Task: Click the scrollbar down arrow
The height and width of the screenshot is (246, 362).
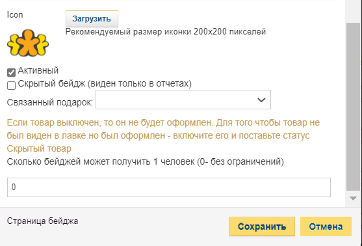Action: point(353,198)
